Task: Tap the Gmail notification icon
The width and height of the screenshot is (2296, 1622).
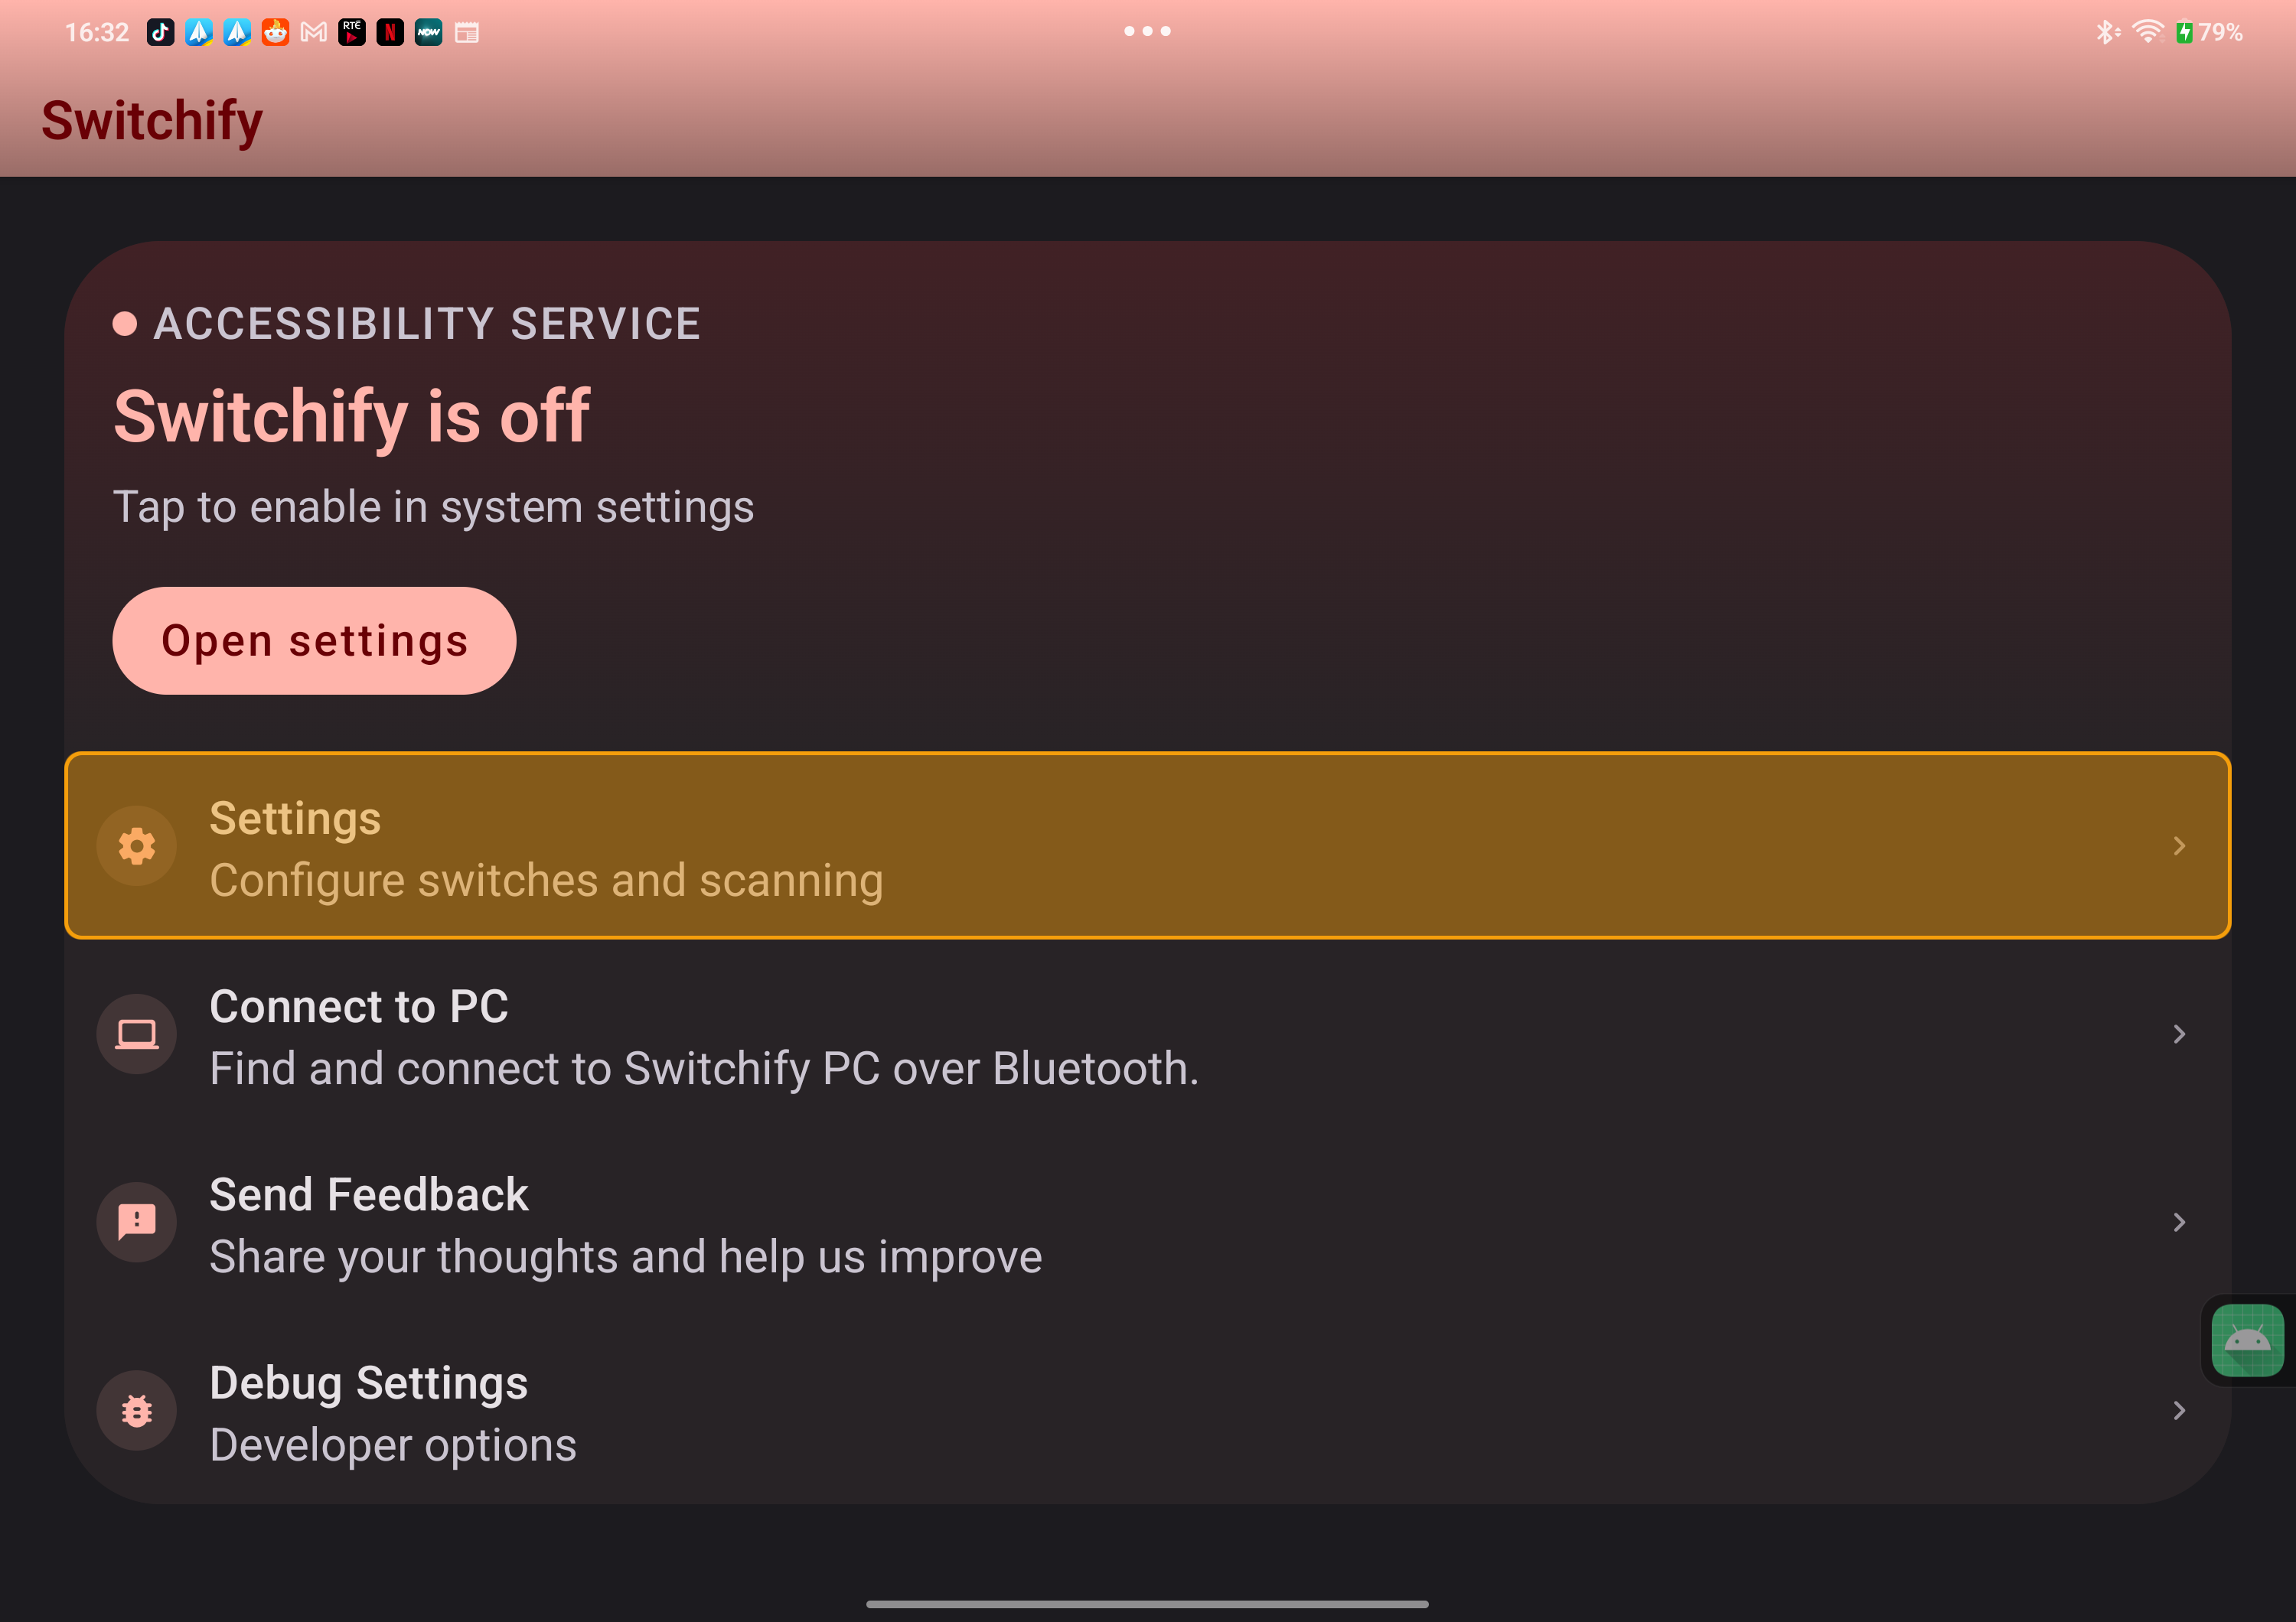Action: (x=314, y=32)
